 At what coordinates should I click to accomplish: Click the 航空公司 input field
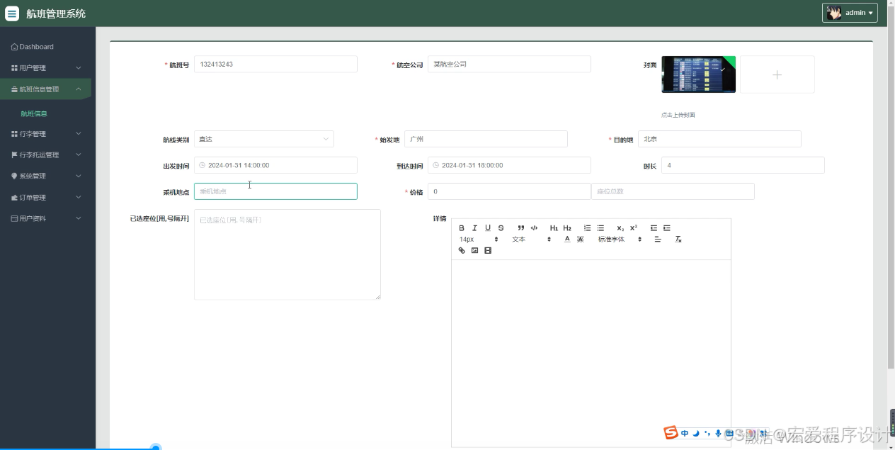509,64
